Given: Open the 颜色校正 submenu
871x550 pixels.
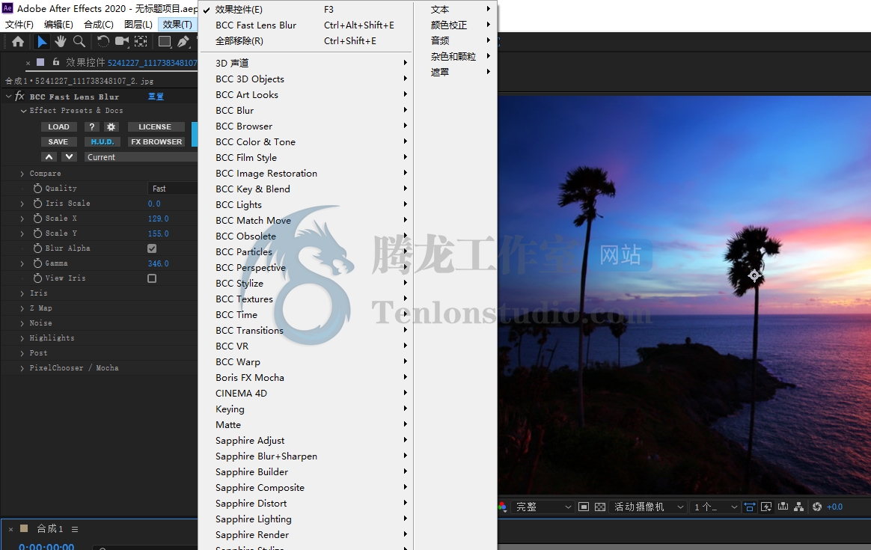Looking at the screenshot, I should [456, 25].
